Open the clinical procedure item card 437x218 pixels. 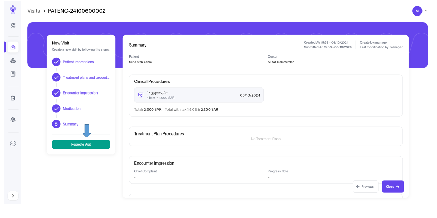(199, 95)
